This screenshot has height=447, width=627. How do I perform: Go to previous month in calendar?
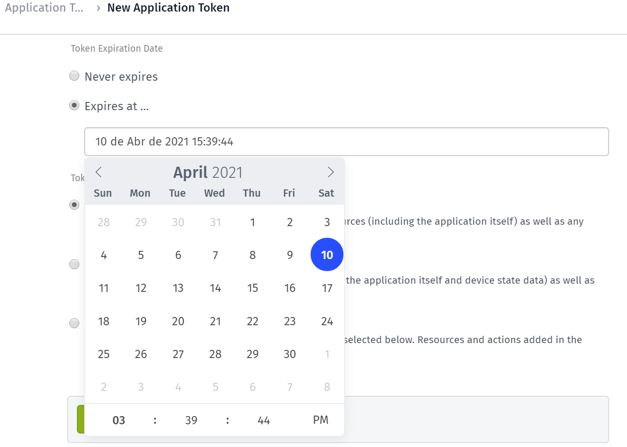tap(99, 172)
